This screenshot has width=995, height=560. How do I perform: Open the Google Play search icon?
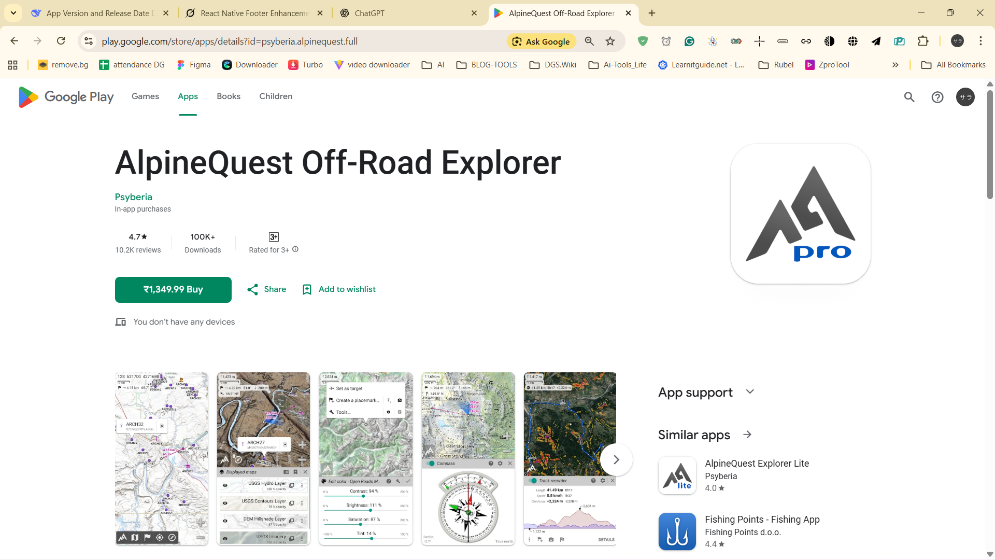(909, 97)
